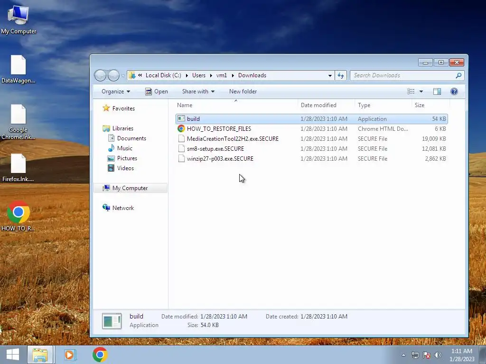Viewport: 486px width, 364px height.
Task: Sort by the Name column header
Action: point(237,105)
